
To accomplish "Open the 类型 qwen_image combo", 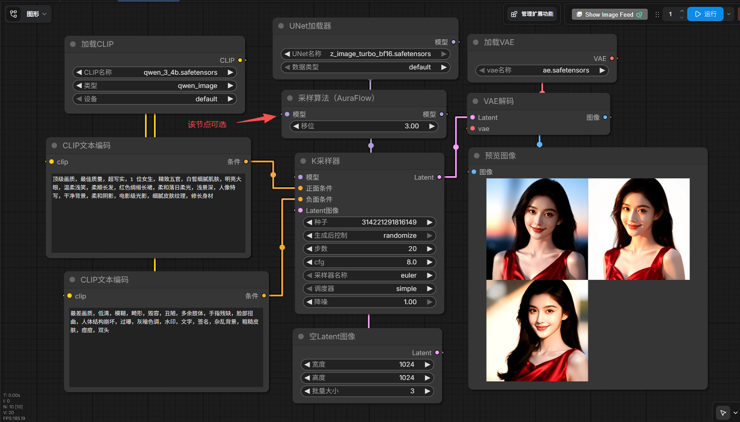I will (155, 86).
